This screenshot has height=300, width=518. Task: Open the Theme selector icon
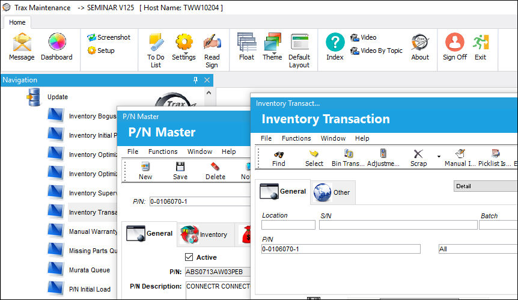pos(272,46)
